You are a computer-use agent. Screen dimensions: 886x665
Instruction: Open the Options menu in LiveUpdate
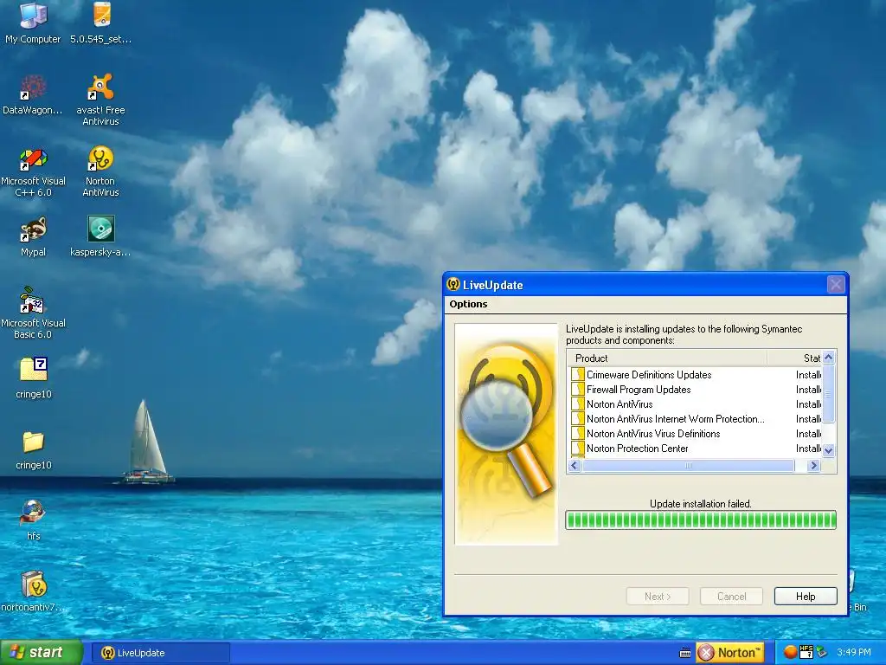coord(468,304)
